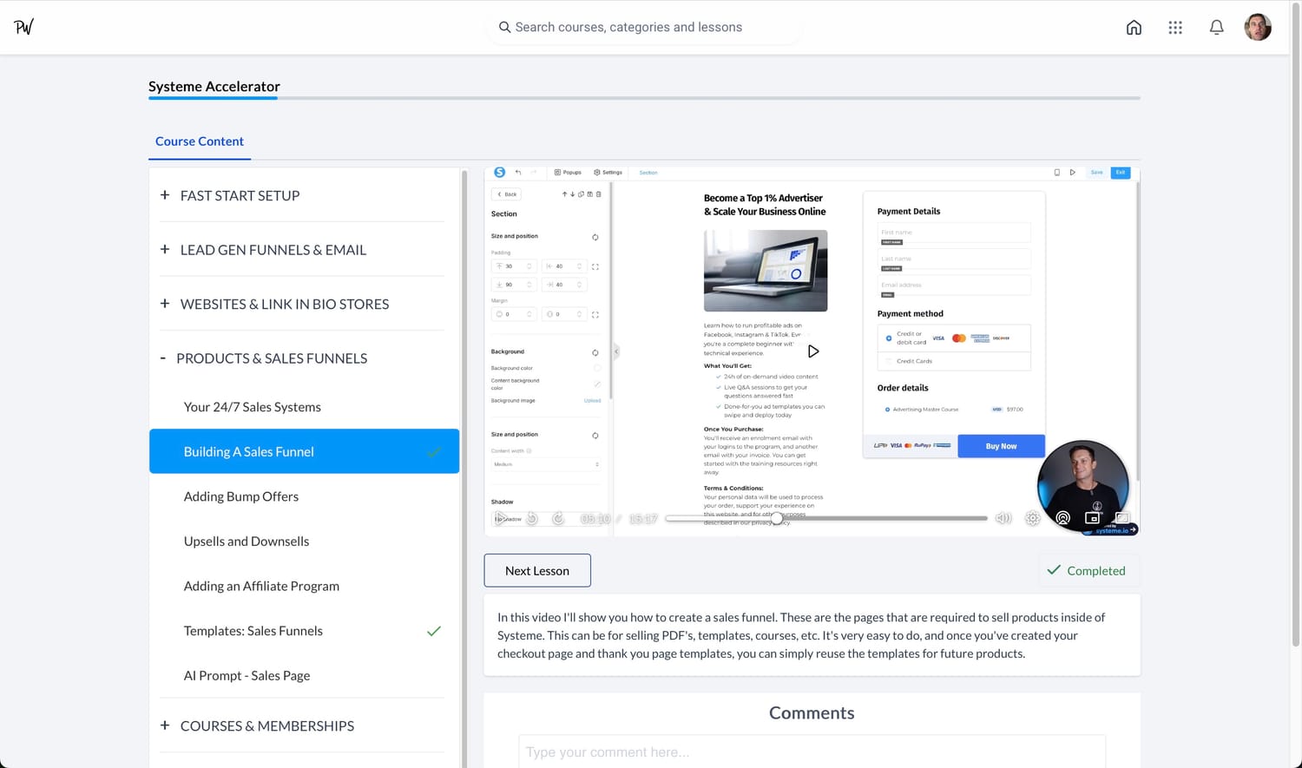
Task: Focus the search courses field
Action: (644, 27)
